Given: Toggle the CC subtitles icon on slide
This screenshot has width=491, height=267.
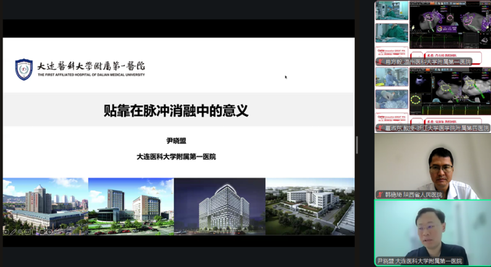Looking at the screenshot, I should pyautogui.click(x=28, y=232).
